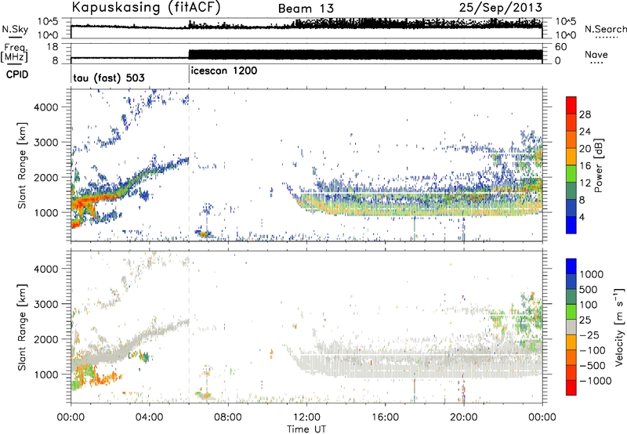
Task: Click the velocity range-time plot panel
Action: [x=306, y=327]
